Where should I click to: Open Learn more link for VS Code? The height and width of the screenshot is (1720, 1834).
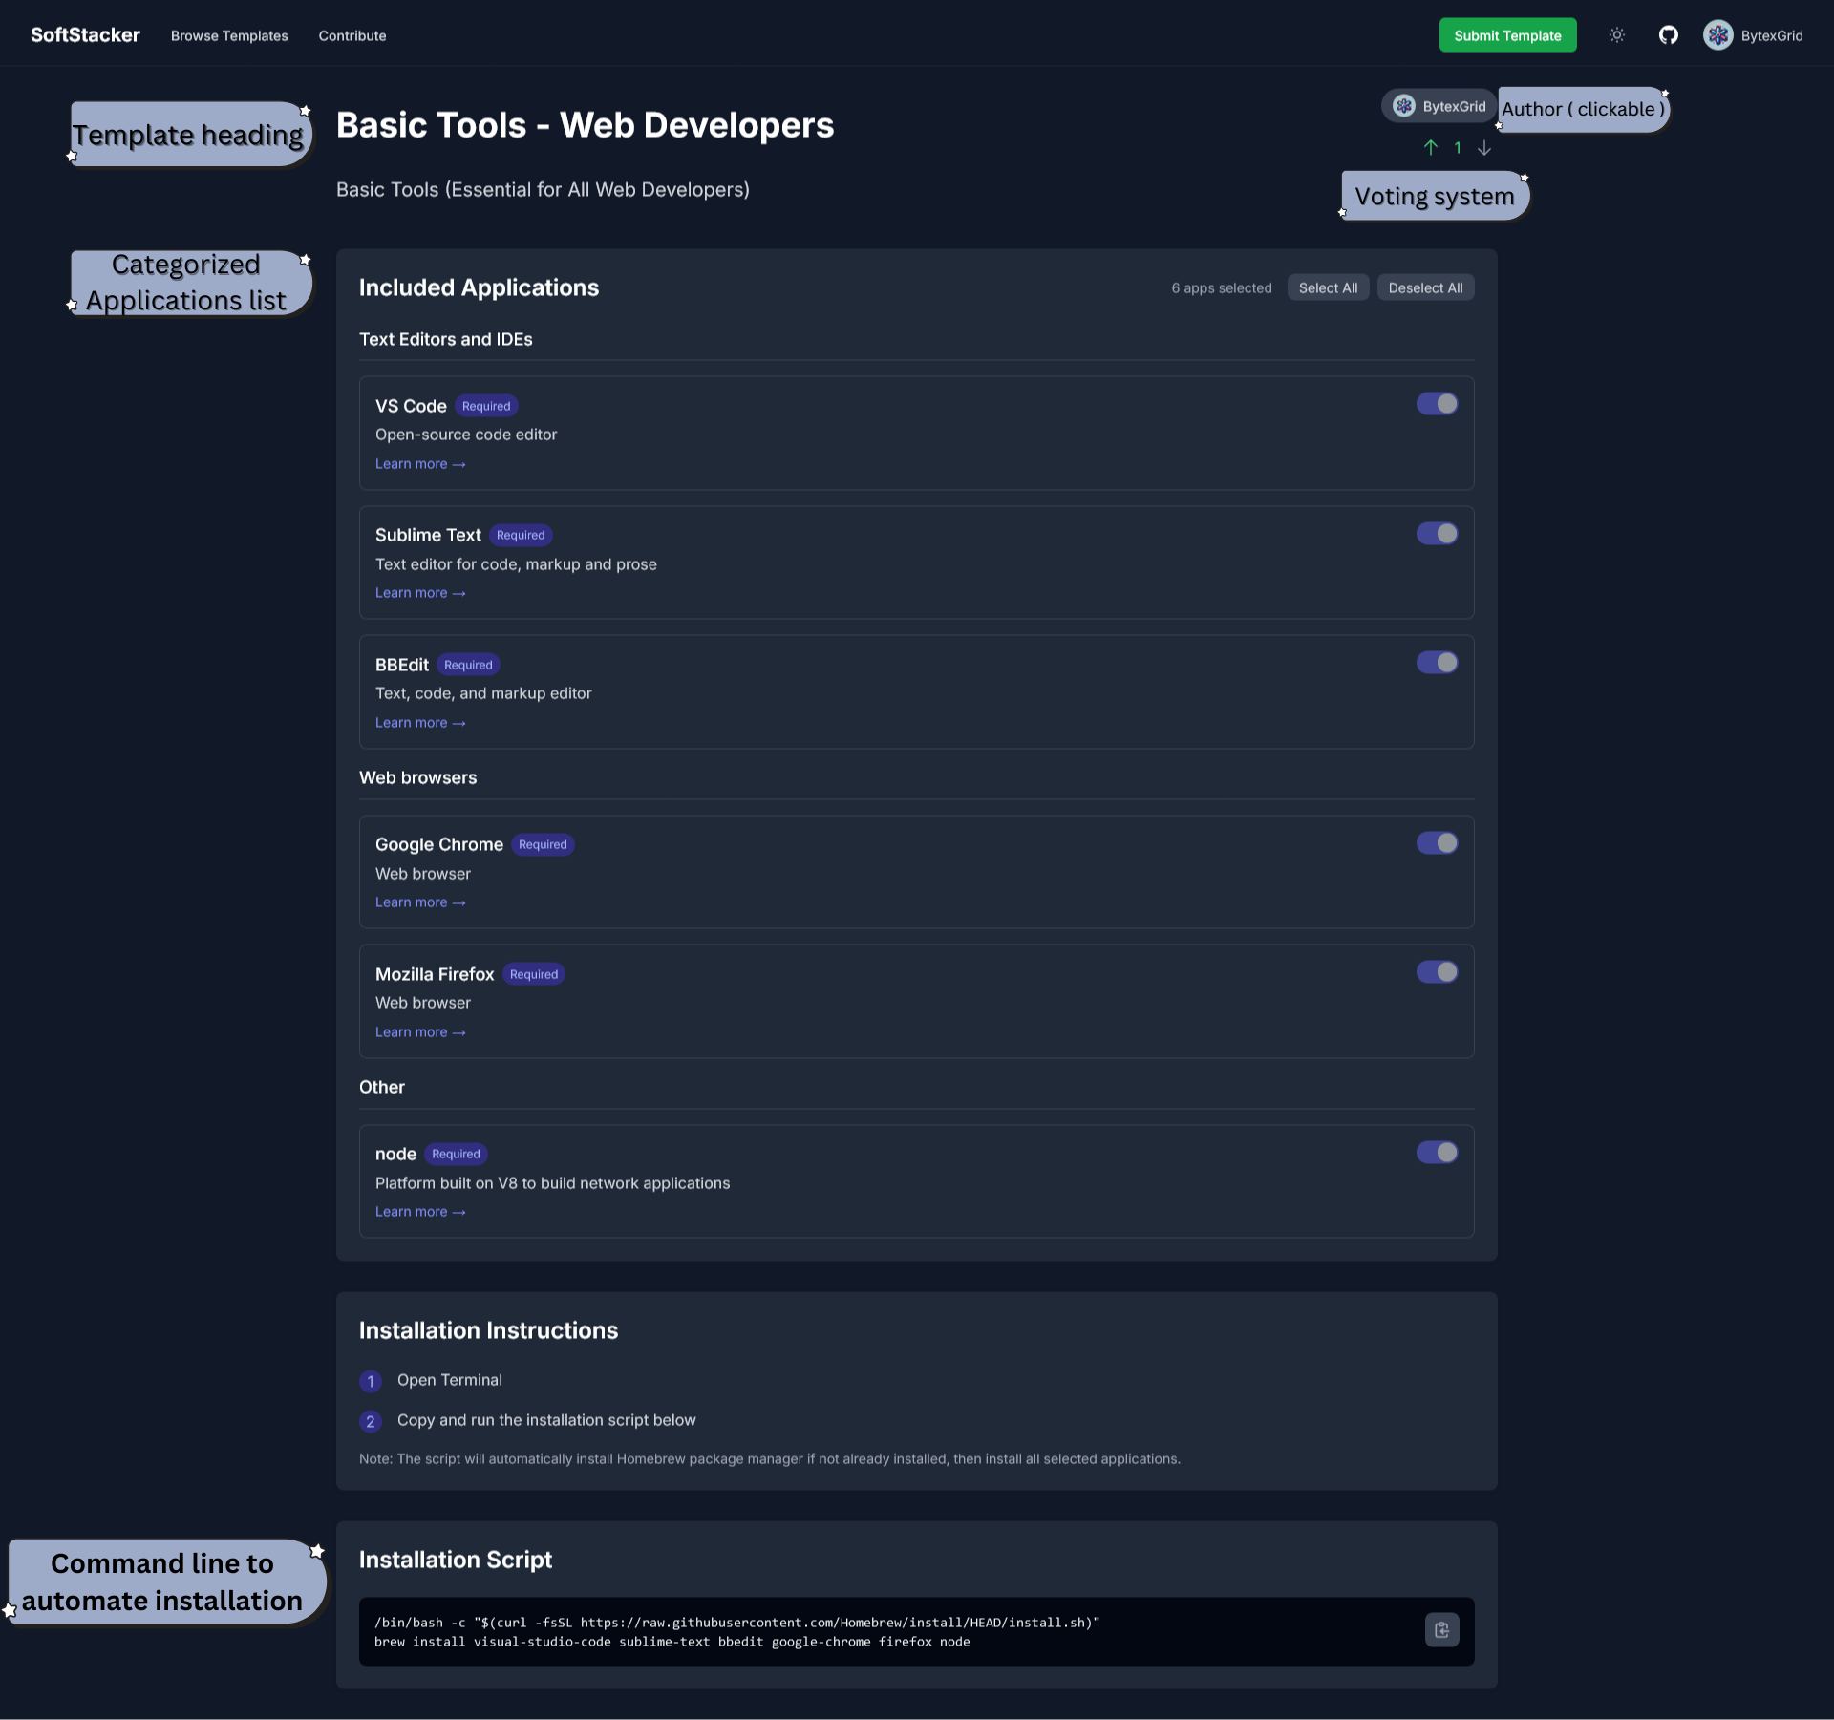click(420, 464)
